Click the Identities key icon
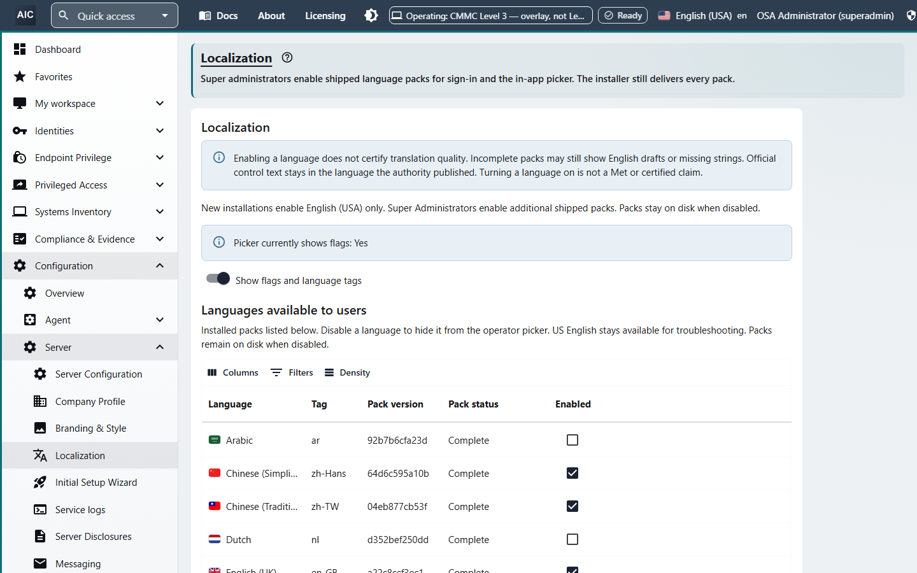This screenshot has width=917, height=573. coord(20,131)
